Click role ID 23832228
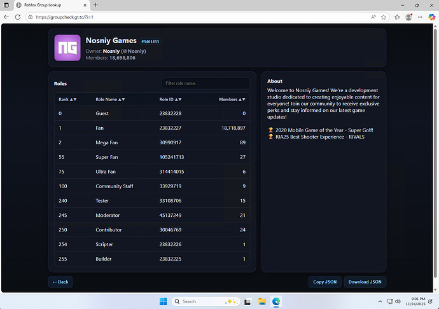 point(171,113)
